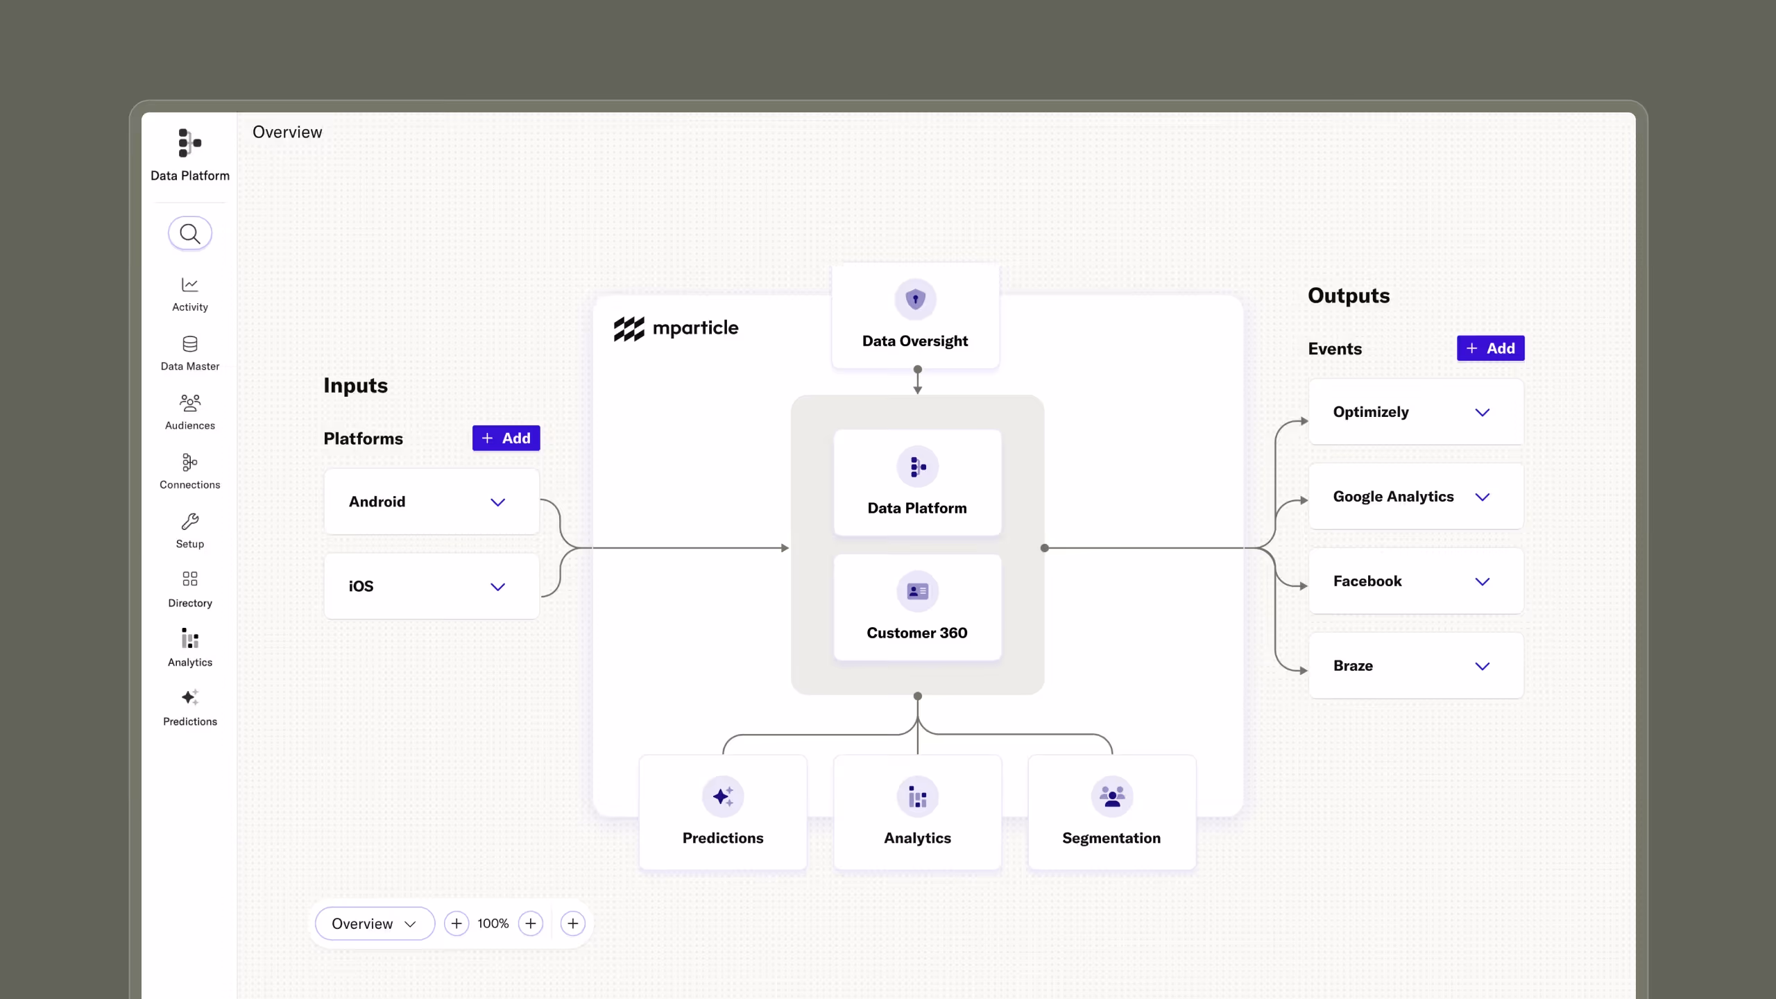Select Directory from the sidebar
This screenshot has width=1776, height=999.
[190, 588]
